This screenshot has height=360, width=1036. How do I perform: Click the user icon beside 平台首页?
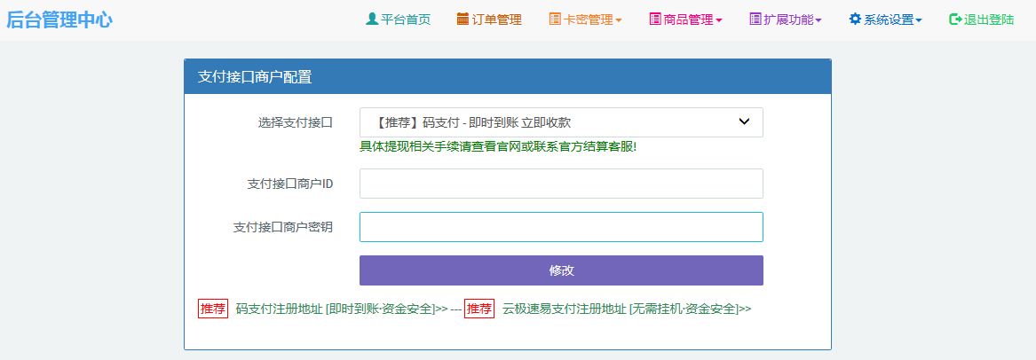pos(372,20)
